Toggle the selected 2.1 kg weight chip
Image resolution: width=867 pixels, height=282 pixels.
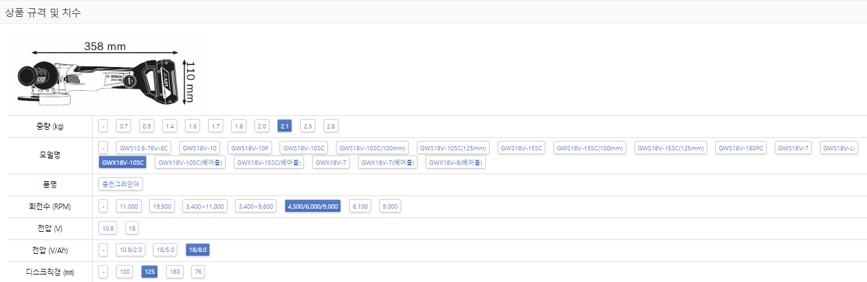click(285, 126)
